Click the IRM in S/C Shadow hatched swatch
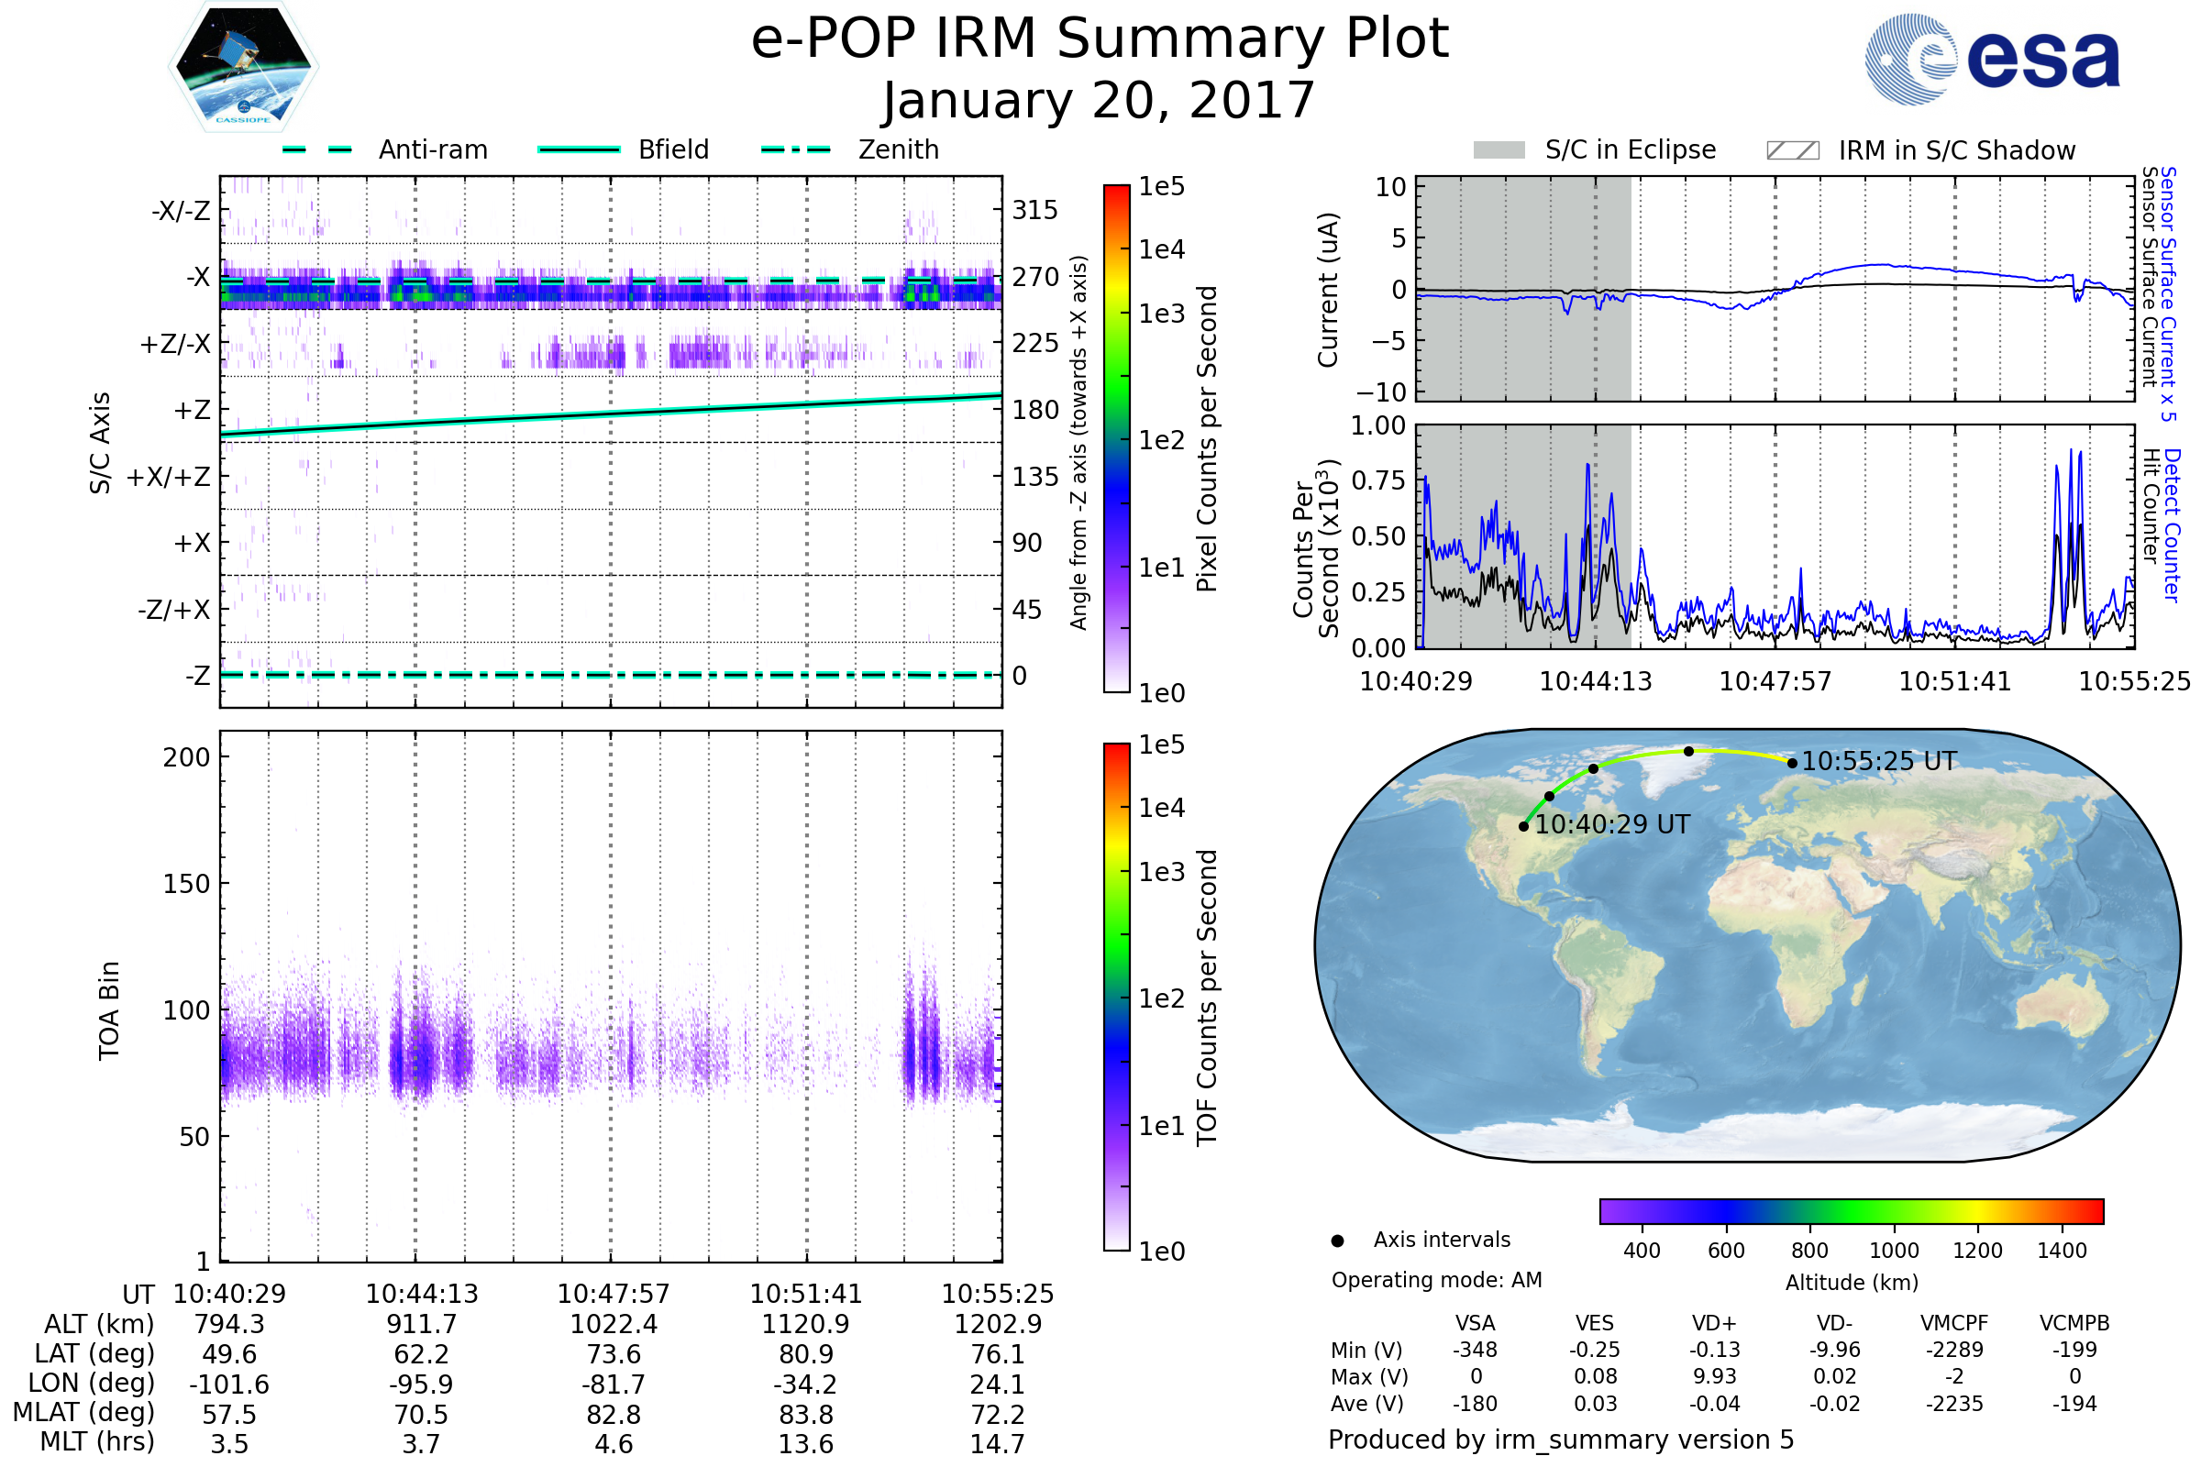The width and height of the screenshot is (2201, 1467). [x=1792, y=150]
